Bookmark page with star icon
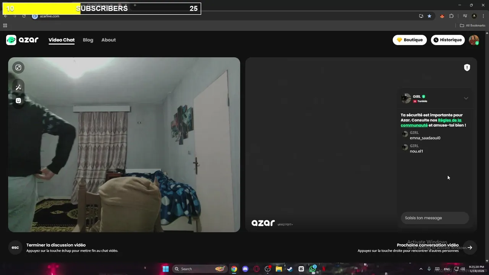The height and width of the screenshot is (275, 489). click(x=429, y=16)
